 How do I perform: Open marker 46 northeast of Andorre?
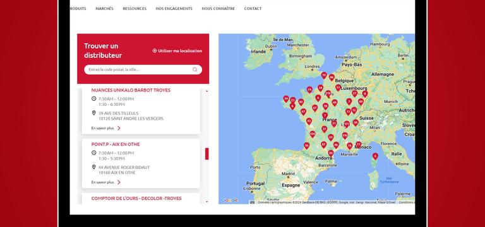click(x=336, y=145)
